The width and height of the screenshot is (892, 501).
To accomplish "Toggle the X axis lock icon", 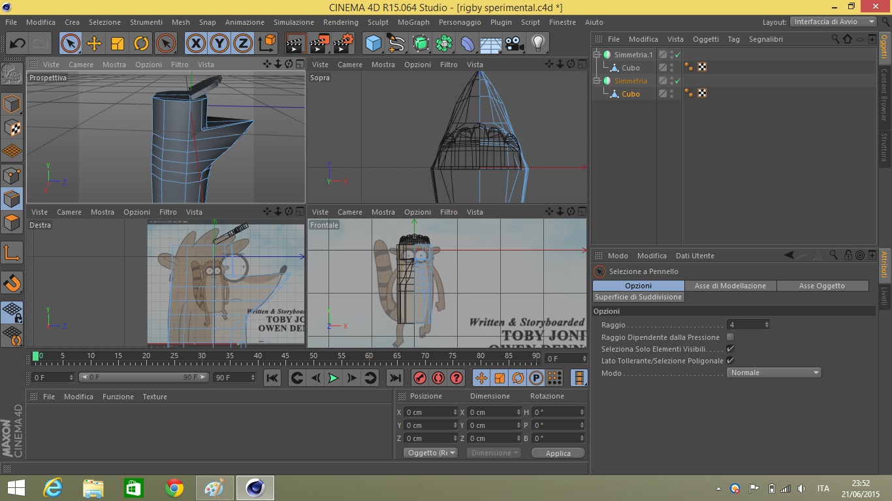I will (x=195, y=44).
